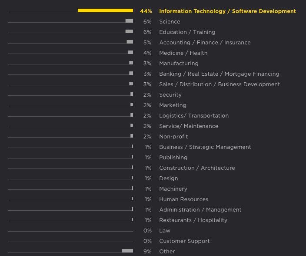
Task: Click Banking / Real Estate / Mortgage Financing
Action: 219,74
